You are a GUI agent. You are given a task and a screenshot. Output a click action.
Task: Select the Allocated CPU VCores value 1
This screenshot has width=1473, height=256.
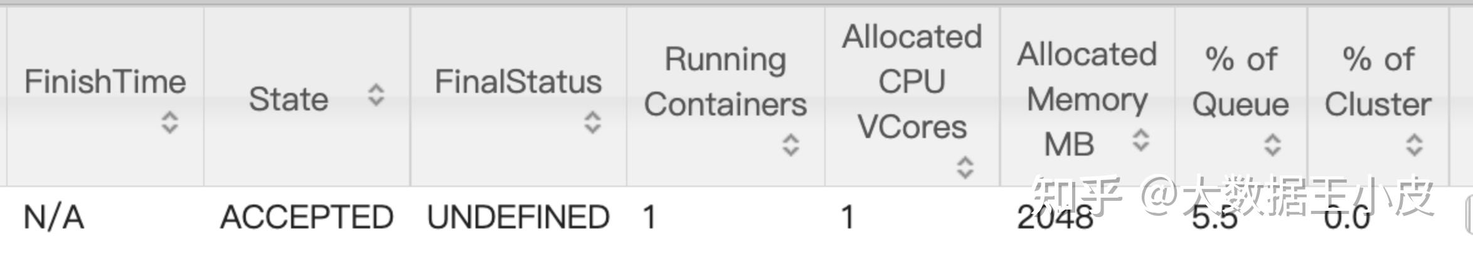click(847, 218)
